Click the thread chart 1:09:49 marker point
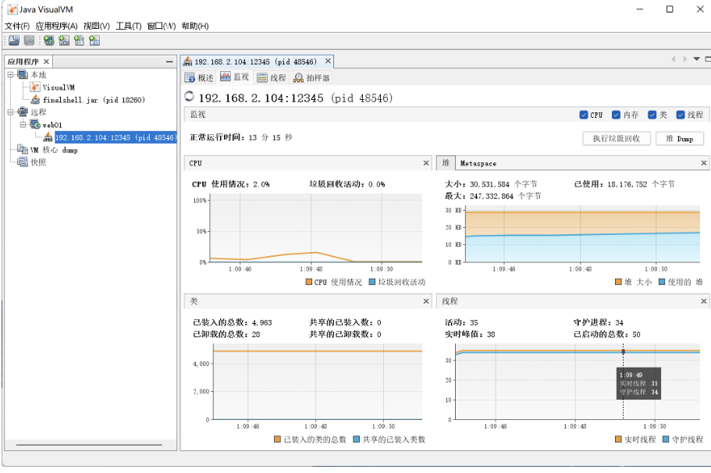Viewport: 711px width, 473px height. 623,351
